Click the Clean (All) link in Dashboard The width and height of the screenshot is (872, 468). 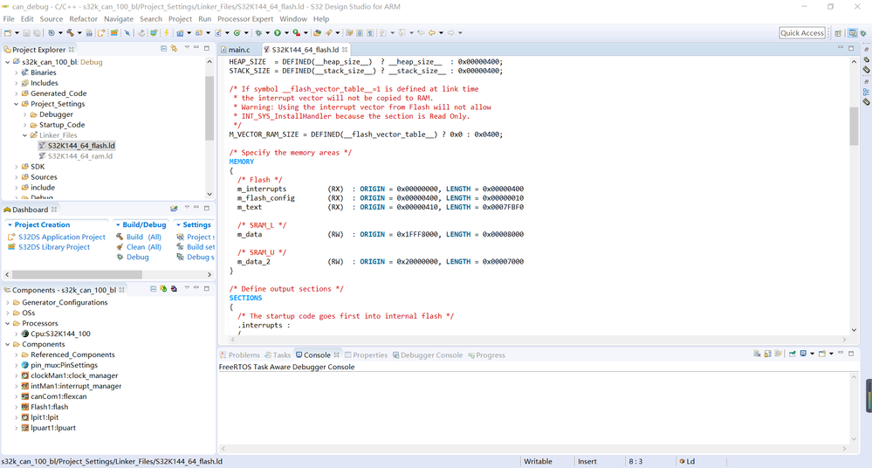tap(143, 246)
